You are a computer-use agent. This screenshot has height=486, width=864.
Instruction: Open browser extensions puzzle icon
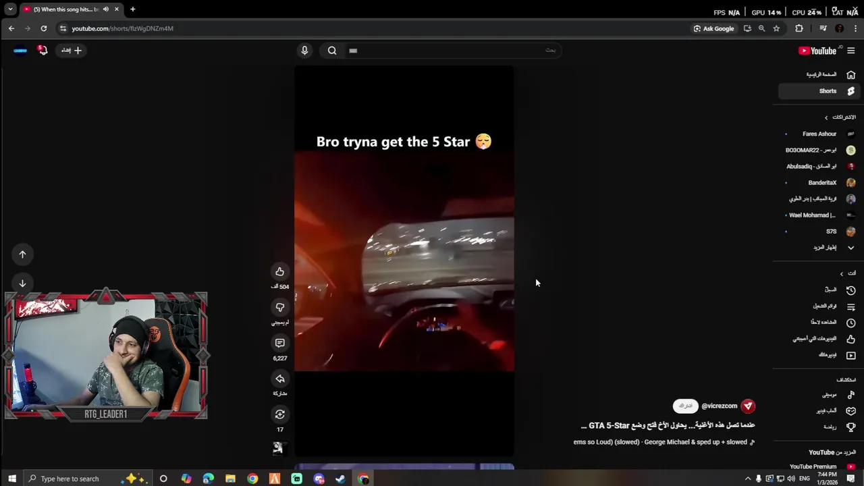[799, 28]
